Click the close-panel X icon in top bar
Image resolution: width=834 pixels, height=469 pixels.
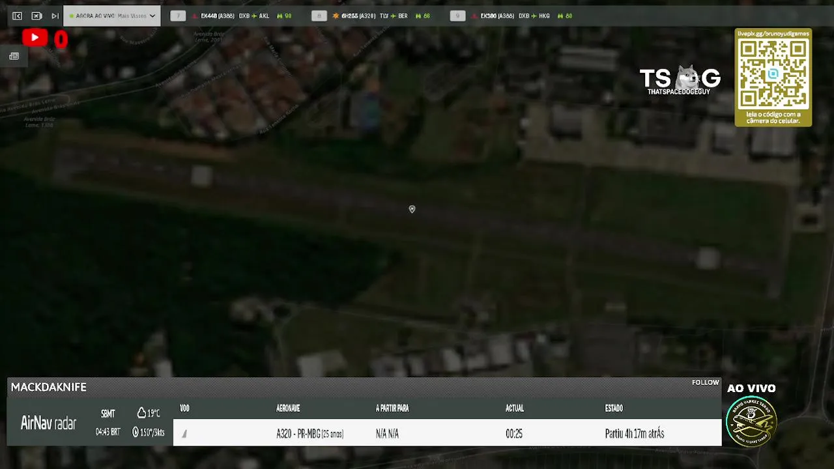36,16
